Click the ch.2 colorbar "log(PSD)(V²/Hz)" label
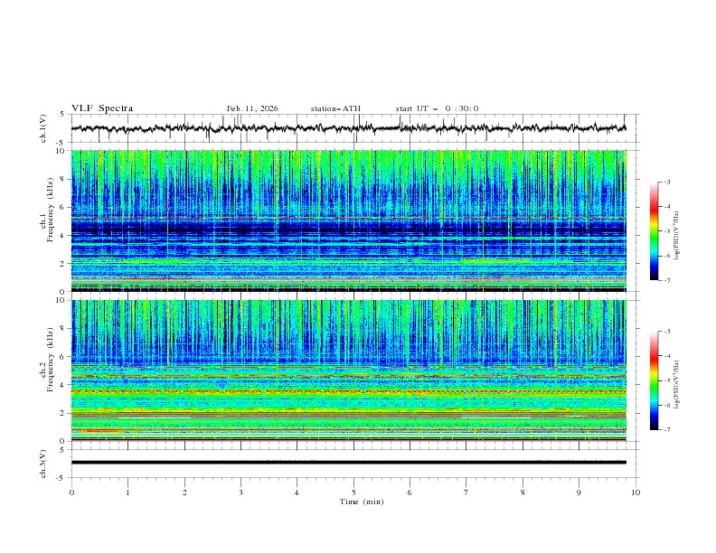Image resolution: width=716 pixels, height=553 pixels. coord(677,385)
